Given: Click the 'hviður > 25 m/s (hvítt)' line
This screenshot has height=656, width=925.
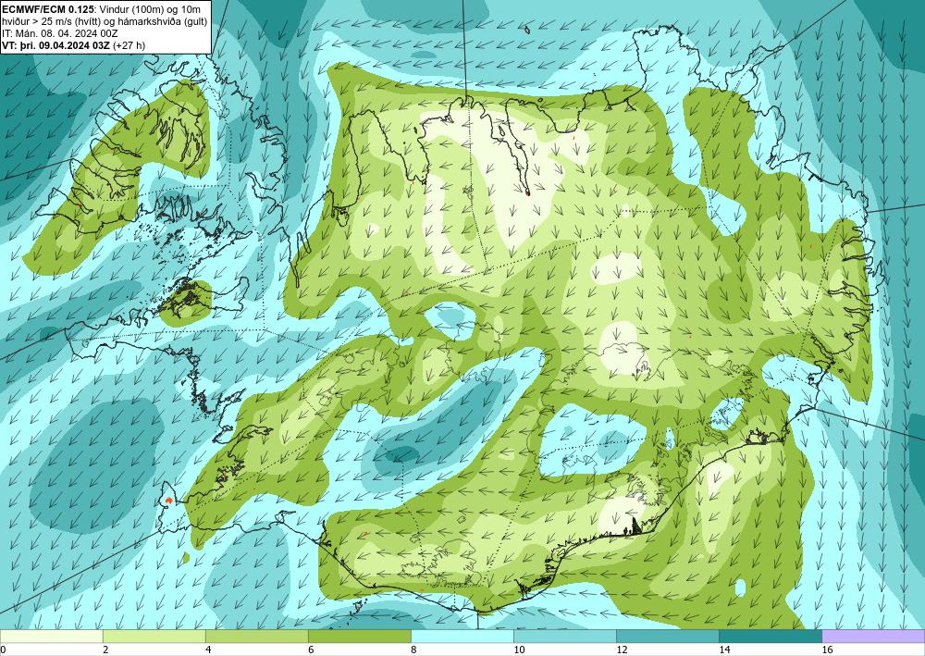Looking at the screenshot, I should click(x=105, y=21).
